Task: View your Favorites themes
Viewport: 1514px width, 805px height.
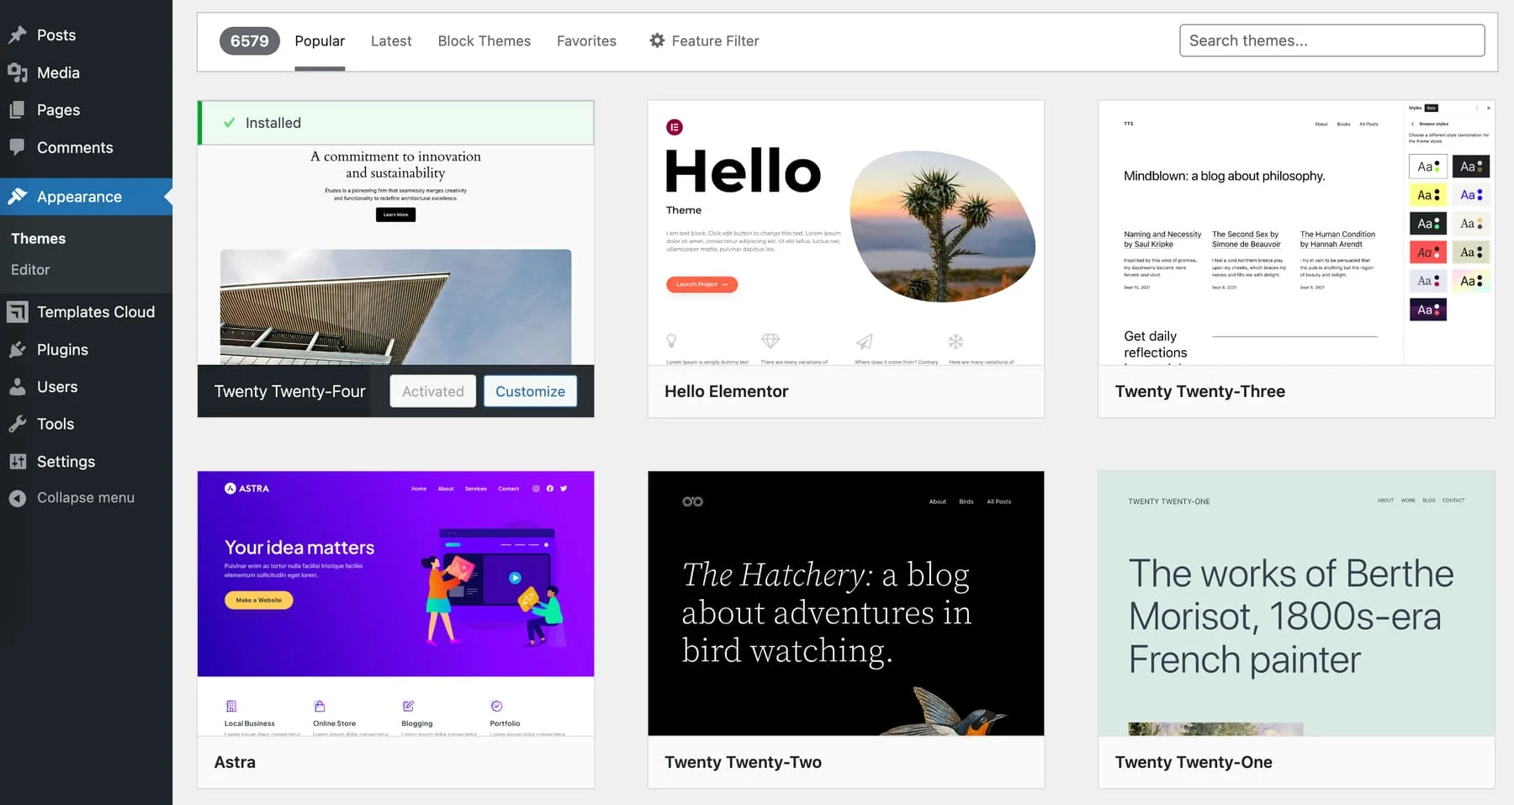Action: (x=586, y=40)
